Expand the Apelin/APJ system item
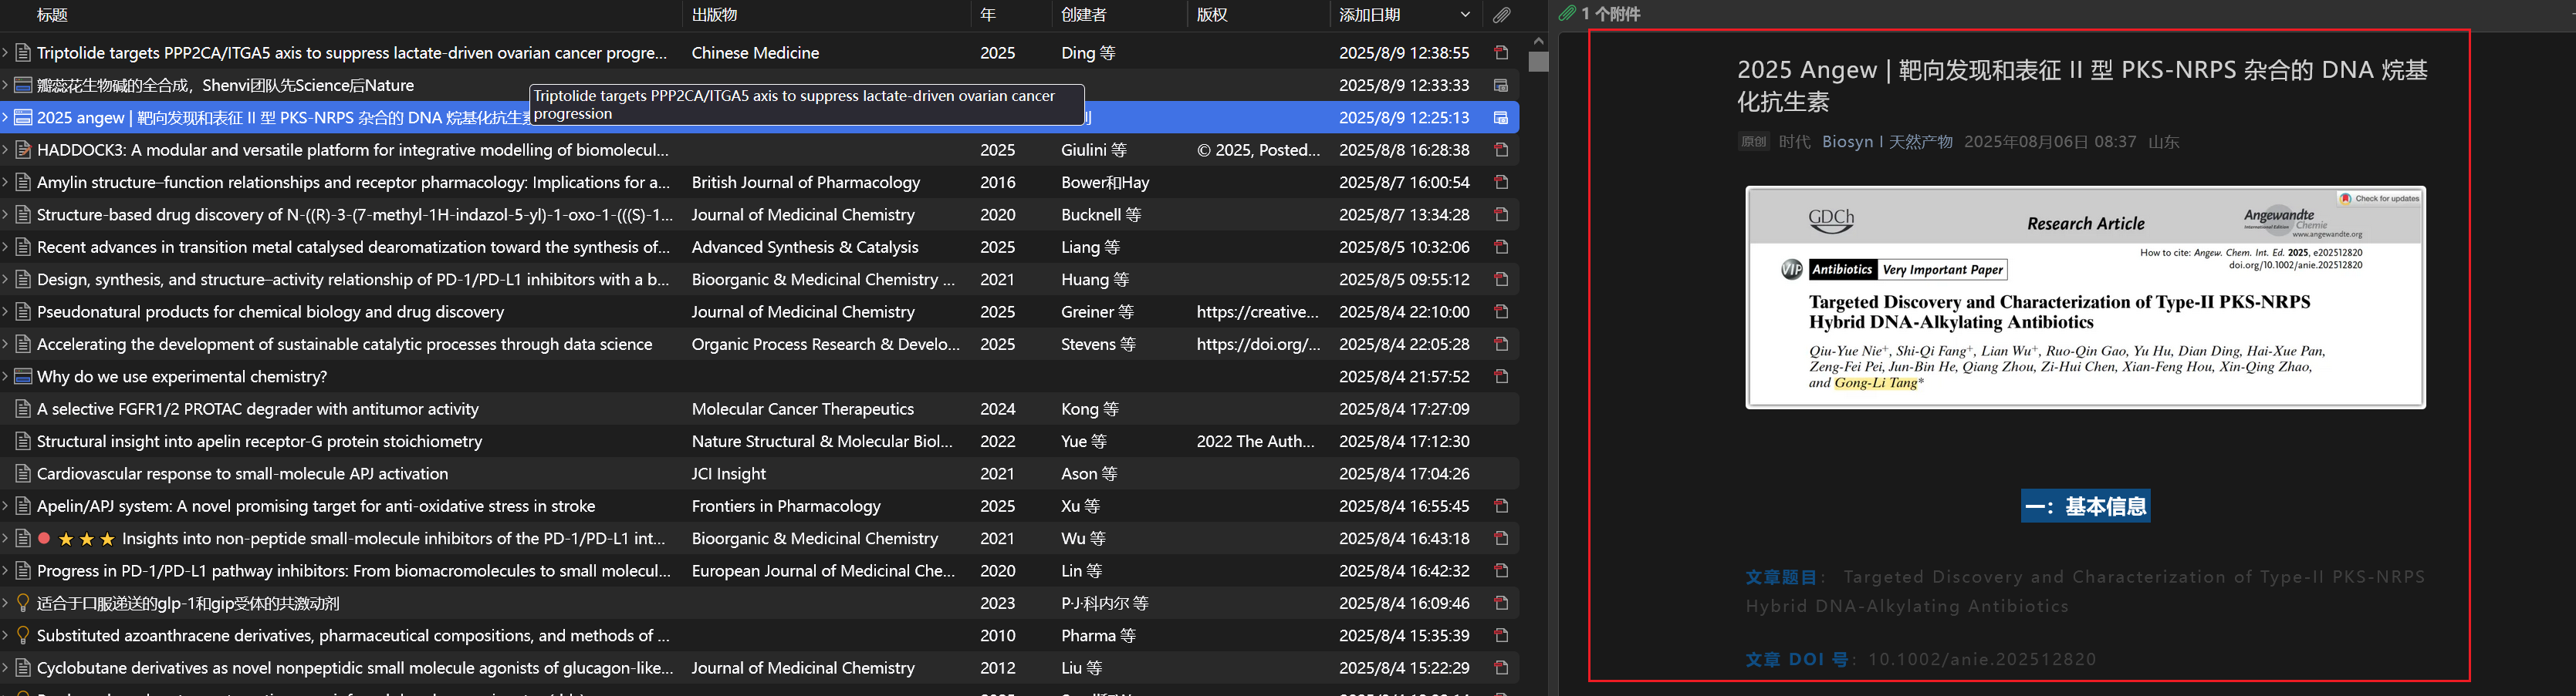Screen dimensions: 2576x696 5,506
